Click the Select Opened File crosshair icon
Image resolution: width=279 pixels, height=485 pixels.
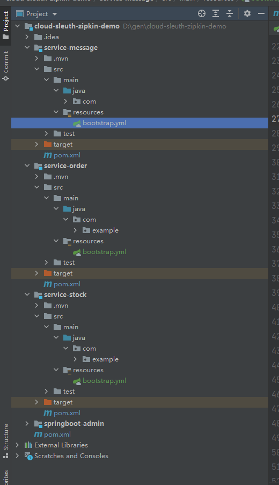point(202,13)
